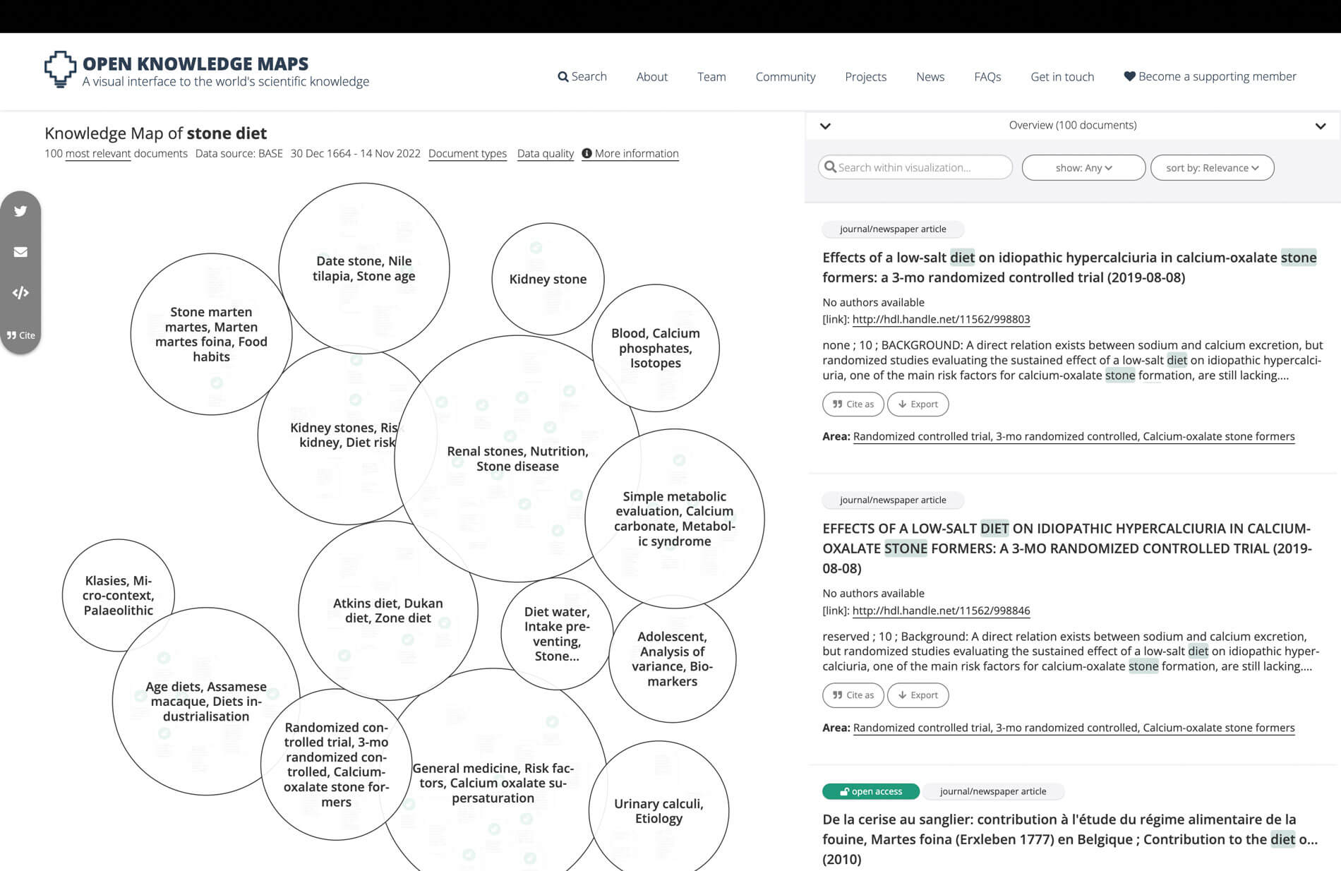Open the 'sort by: Relevance' dropdown
The width and height of the screenshot is (1341, 871).
pyautogui.click(x=1212, y=168)
